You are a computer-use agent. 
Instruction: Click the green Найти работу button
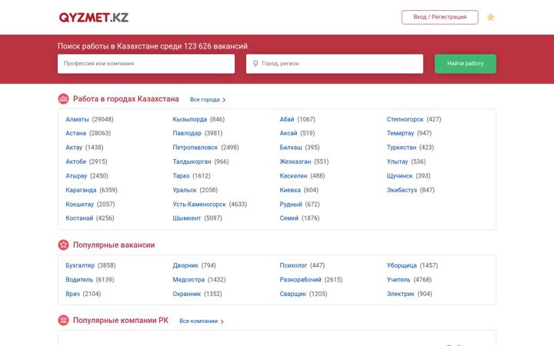tap(466, 64)
